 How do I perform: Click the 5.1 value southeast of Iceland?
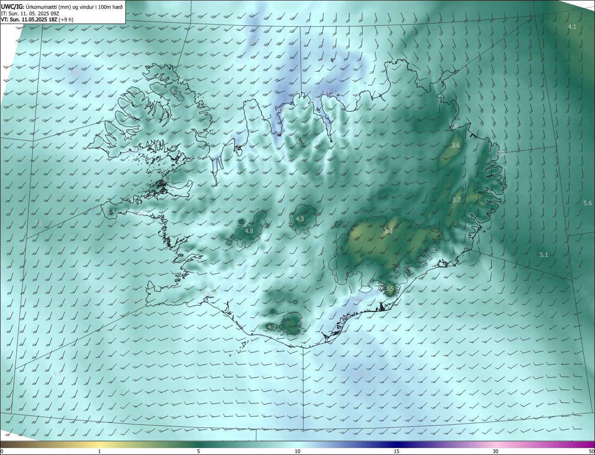(544, 255)
